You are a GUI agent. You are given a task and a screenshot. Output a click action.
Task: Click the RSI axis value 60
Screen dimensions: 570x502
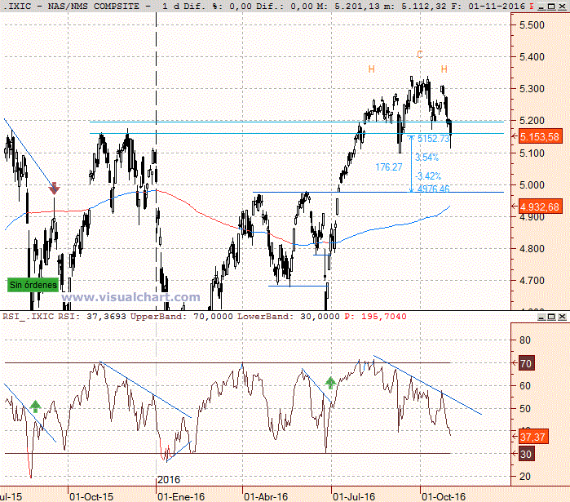[525, 385]
